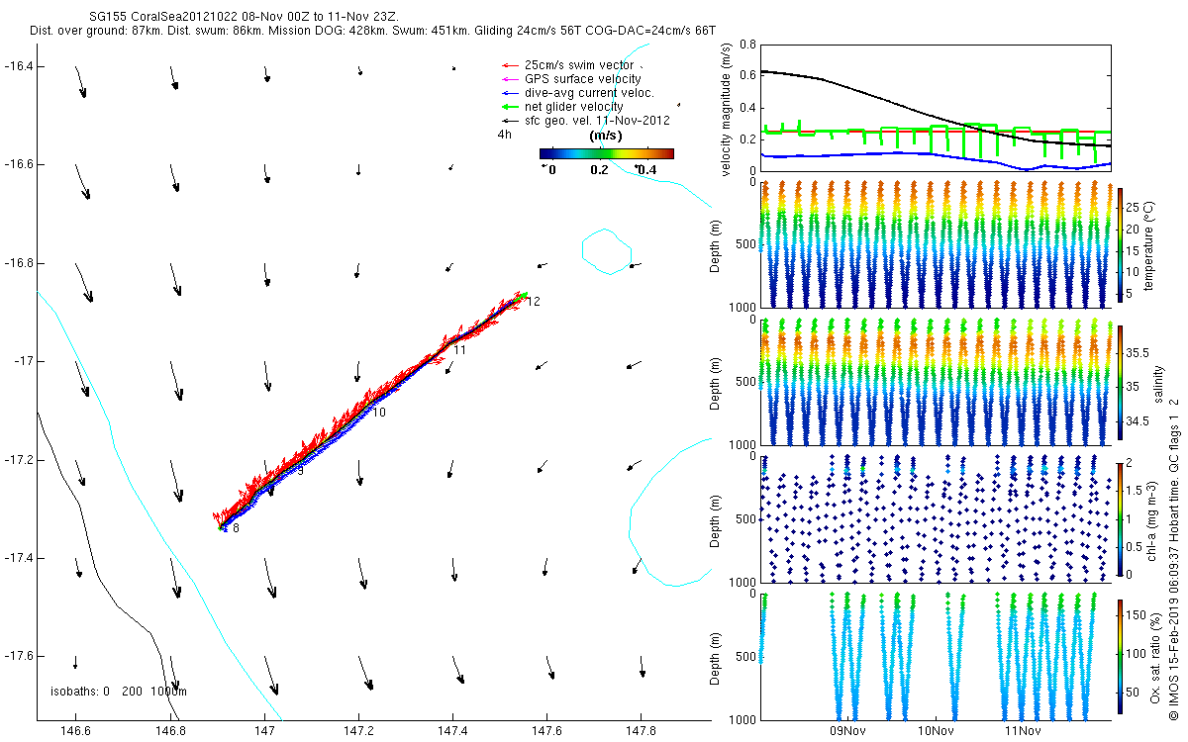Click the temperature colorbar

click(x=1120, y=244)
